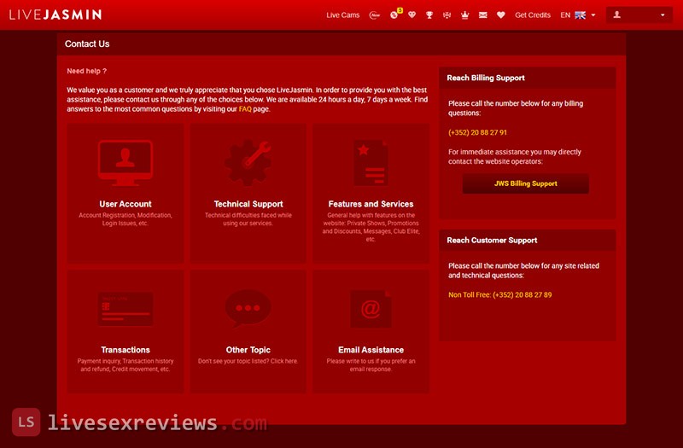Screen dimensions: 683x448
Task: Click the Email Assistance @ icon
Action: (371, 309)
